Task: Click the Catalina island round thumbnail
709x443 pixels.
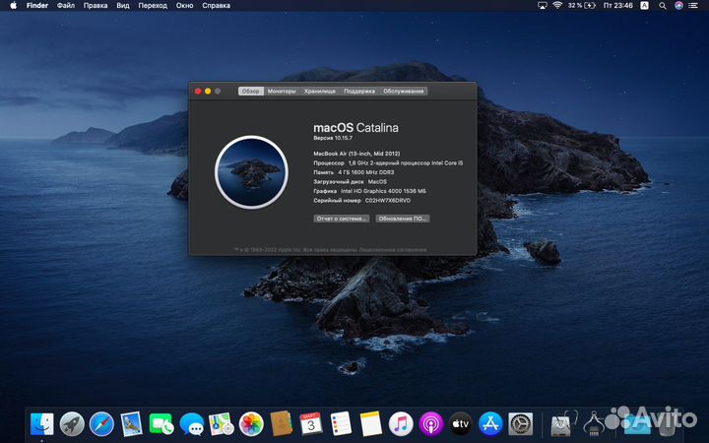Action: [x=251, y=172]
